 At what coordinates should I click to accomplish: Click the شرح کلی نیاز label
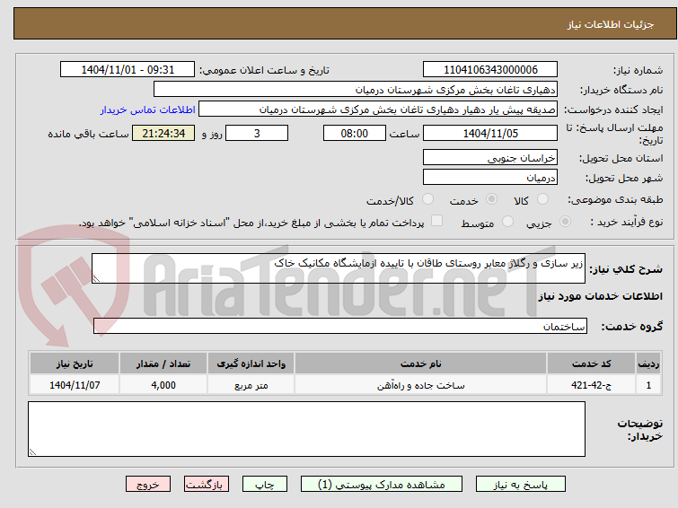626,269
